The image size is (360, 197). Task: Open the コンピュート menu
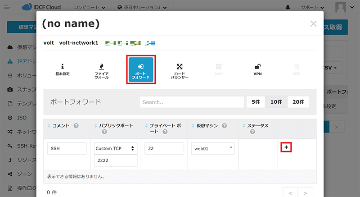click(x=90, y=8)
